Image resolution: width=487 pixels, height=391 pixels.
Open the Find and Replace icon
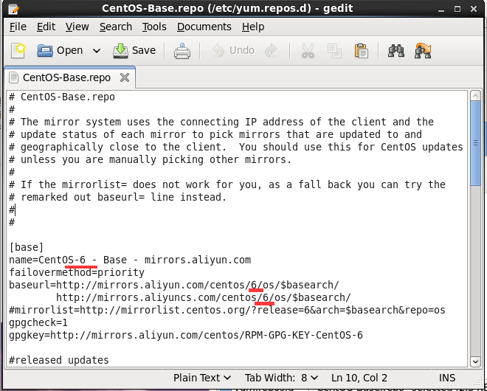[x=423, y=51]
